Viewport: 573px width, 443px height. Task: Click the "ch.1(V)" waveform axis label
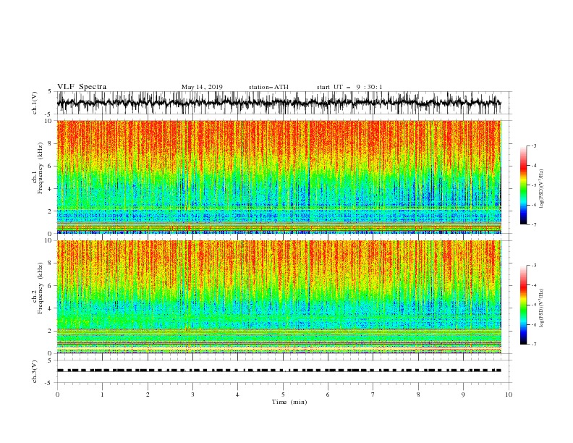click(x=35, y=103)
